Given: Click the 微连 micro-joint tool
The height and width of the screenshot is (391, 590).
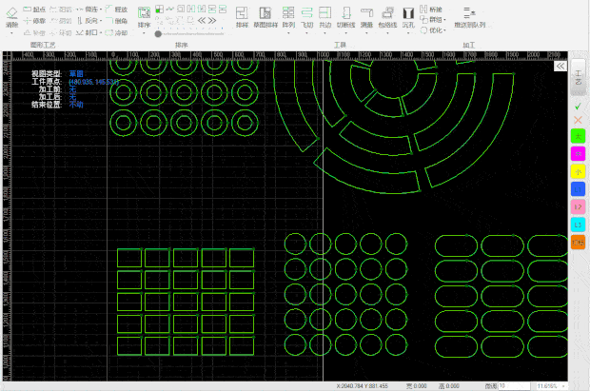Looking at the screenshot, I should point(88,9).
